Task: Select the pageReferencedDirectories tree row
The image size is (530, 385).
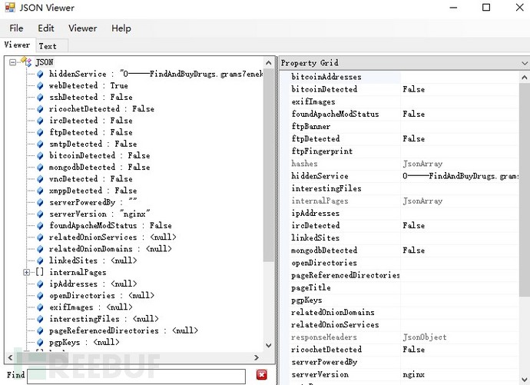Action: tap(124, 330)
